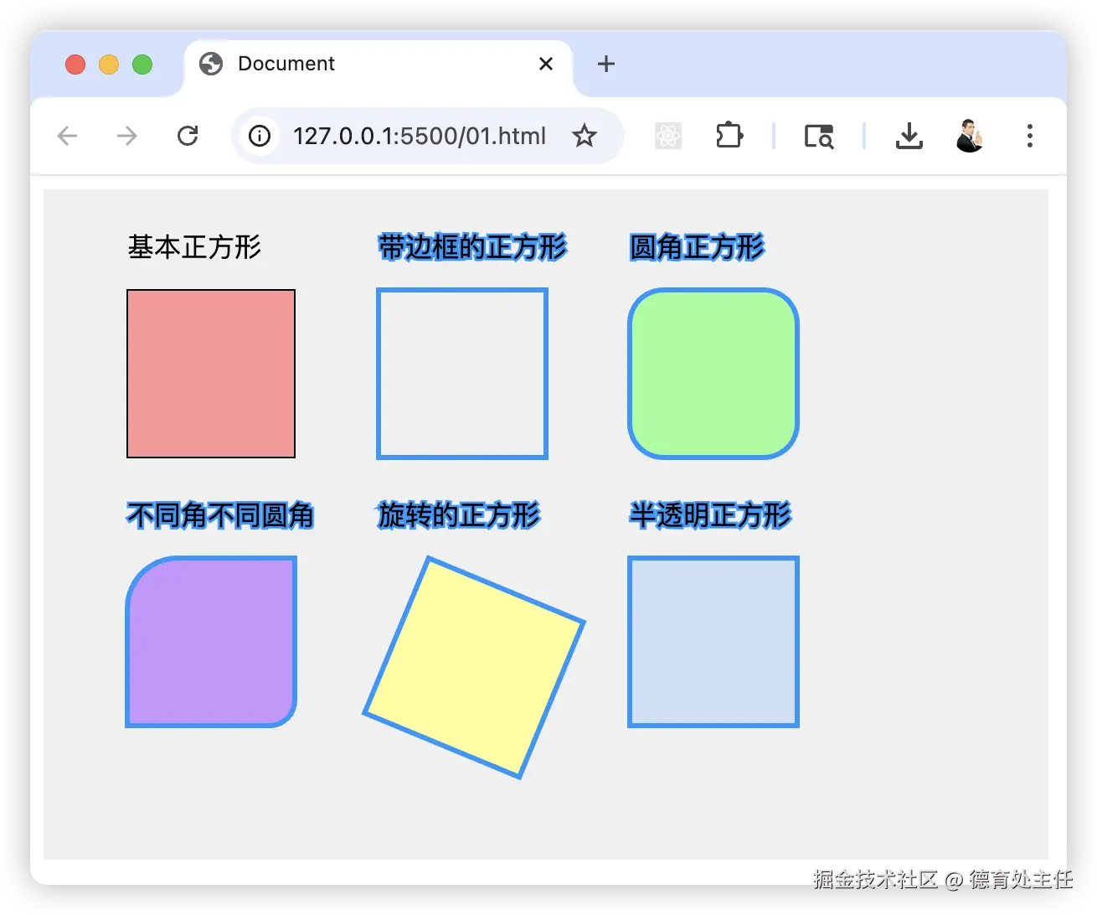Image resolution: width=1097 pixels, height=915 pixels.
Task: Open the Extensions puzzle menu
Action: pos(729,135)
